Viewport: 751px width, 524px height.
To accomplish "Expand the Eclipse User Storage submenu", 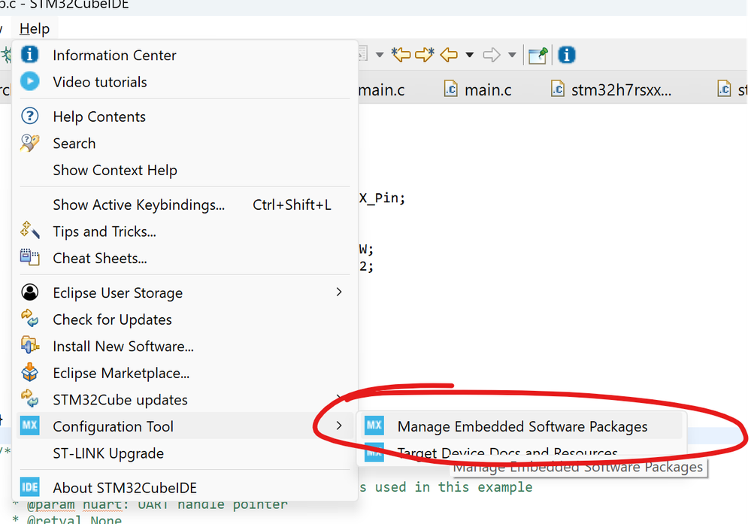I will click(x=339, y=292).
